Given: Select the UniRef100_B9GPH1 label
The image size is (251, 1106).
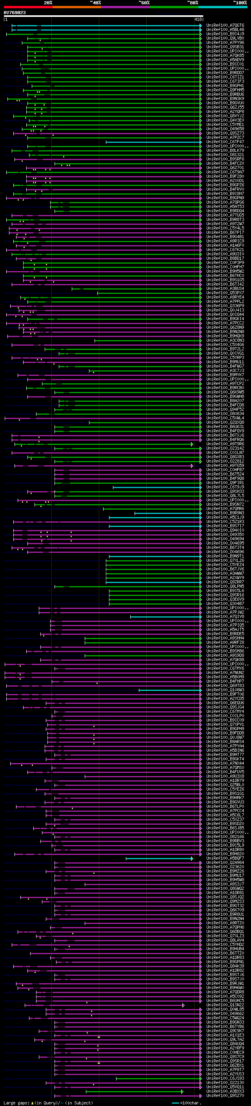Looking at the screenshot, I should point(225,86).
